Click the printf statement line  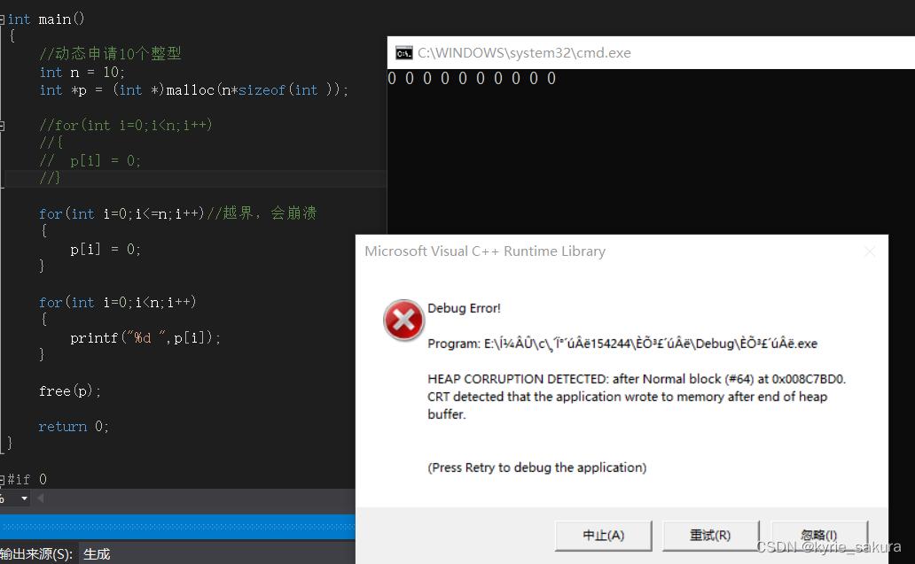point(145,338)
